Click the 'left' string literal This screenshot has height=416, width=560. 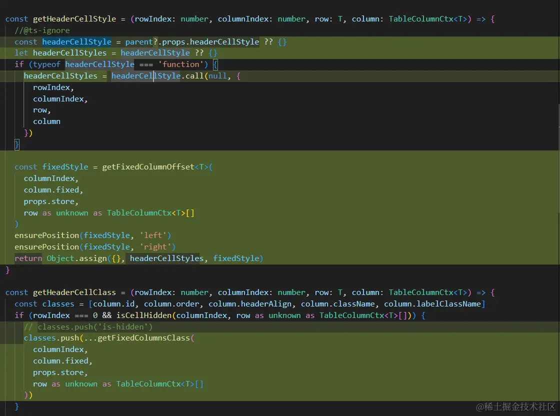[x=153, y=235]
